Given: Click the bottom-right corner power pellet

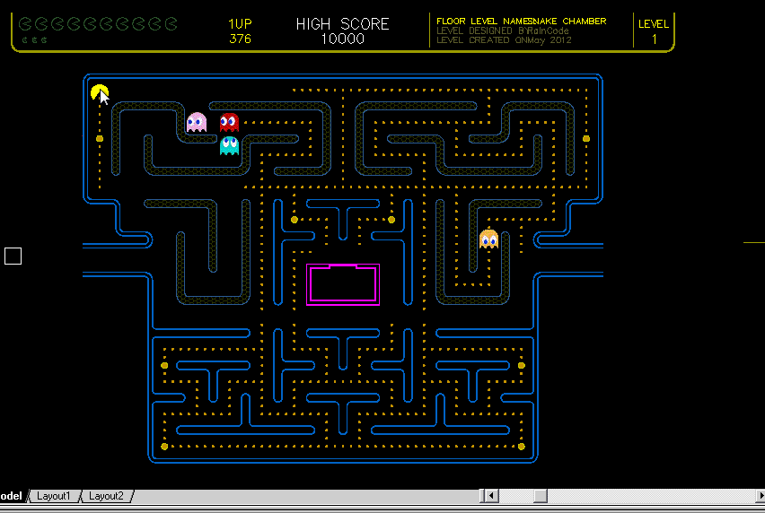Looking at the screenshot, I should (522, 447).
